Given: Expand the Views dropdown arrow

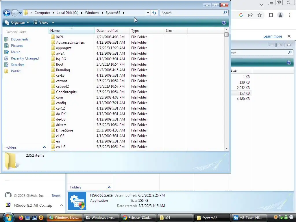Looking at the screenshot, I should pos(53,23).
